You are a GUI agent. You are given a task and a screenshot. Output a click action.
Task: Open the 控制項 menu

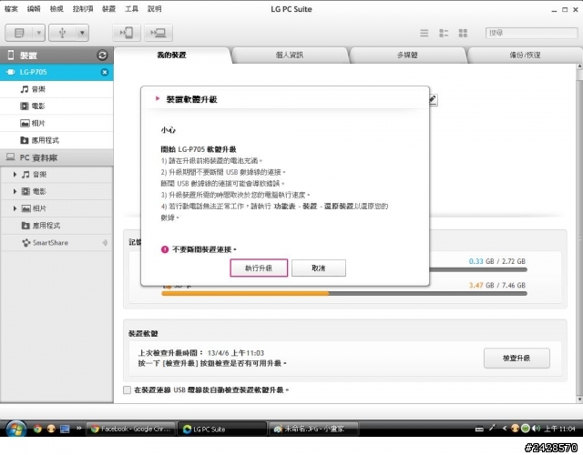tap(83, 9)
